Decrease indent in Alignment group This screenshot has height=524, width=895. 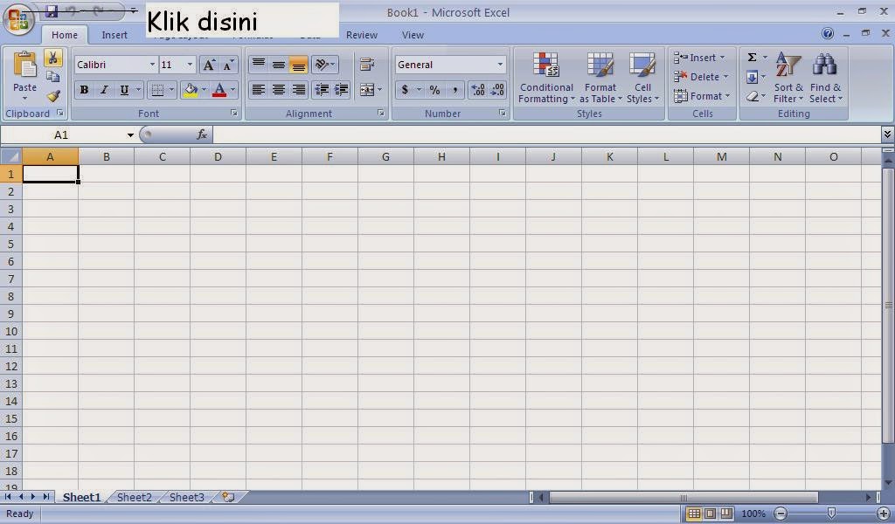(322, 90)
